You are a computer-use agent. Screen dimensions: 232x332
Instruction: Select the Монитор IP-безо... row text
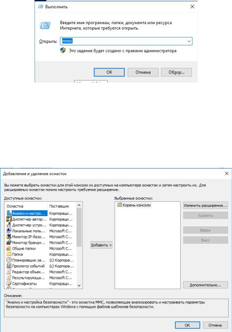(29, 237)
